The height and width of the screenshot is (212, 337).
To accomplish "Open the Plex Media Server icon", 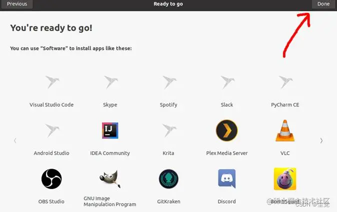I will (x=226, y=131).
